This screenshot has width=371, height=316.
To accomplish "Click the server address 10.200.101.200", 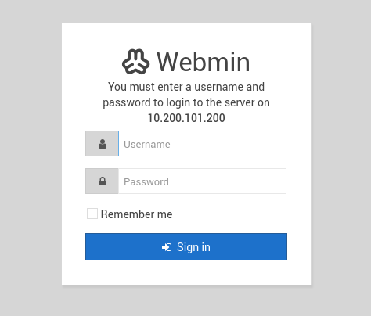I will point(186,118).
